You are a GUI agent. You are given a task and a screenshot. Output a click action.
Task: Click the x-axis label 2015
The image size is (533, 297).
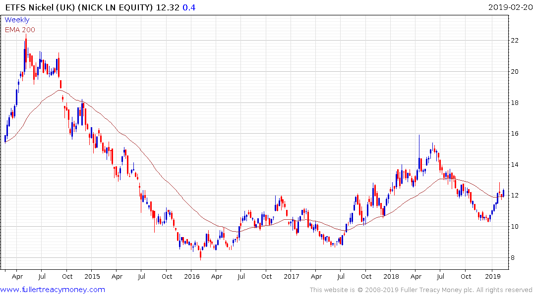92,276
